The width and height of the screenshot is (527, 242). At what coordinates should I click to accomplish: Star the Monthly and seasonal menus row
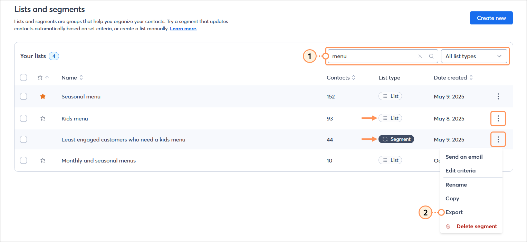43,160
